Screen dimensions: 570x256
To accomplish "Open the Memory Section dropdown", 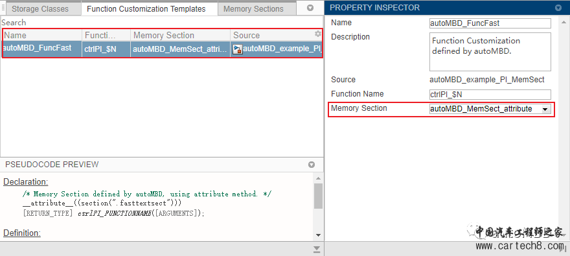I will click(x=545, y=109).
